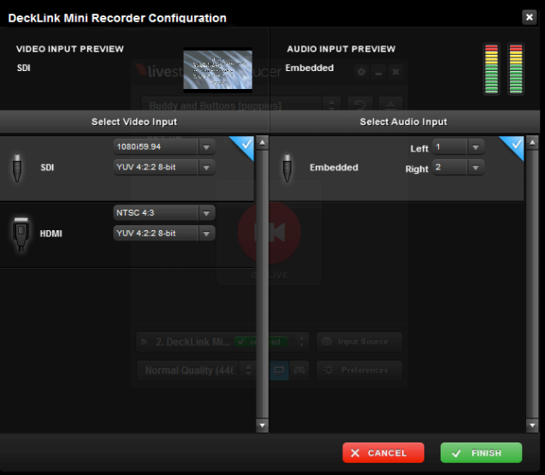Click the right audio level meter
545x475 pixels.
point(516,68)
